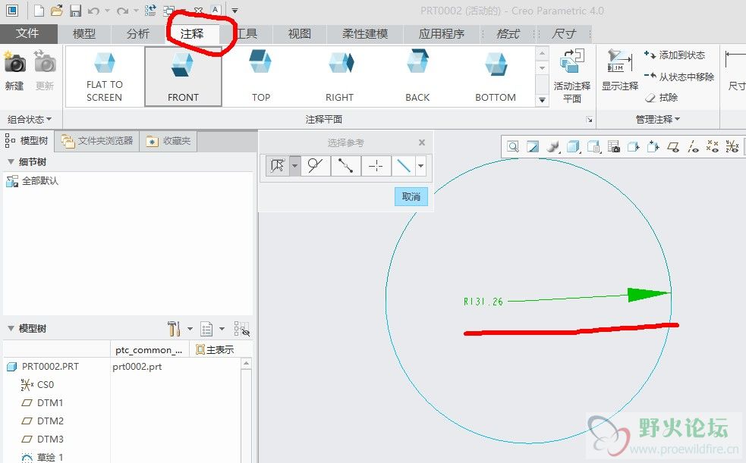Viewport: 746px width, 463px height.
Task: Open the 应用程序 ribbon tab
Action: pos(441,33)
